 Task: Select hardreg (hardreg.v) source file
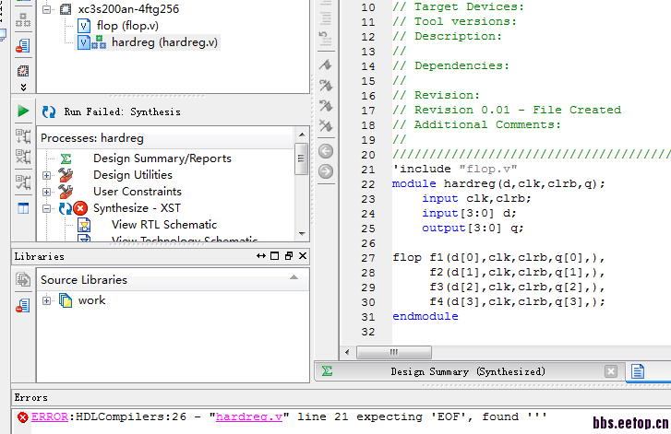pos(164,42)
